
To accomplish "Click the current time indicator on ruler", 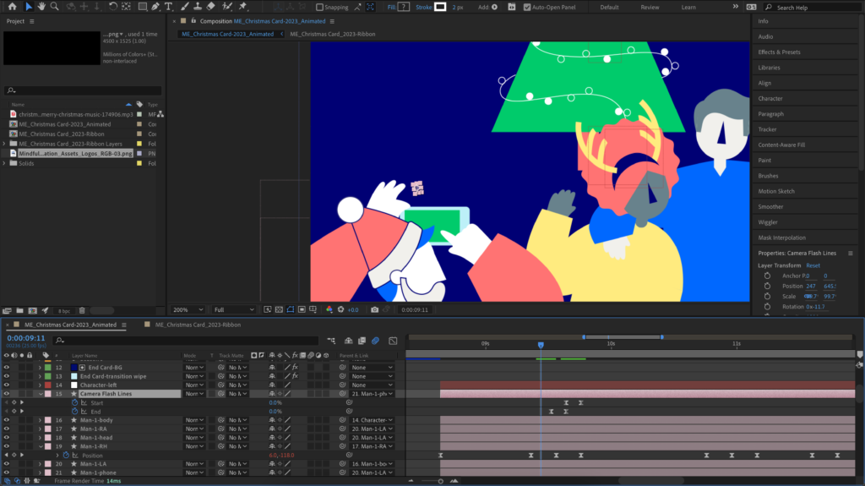I will click(x=541, y=345).
